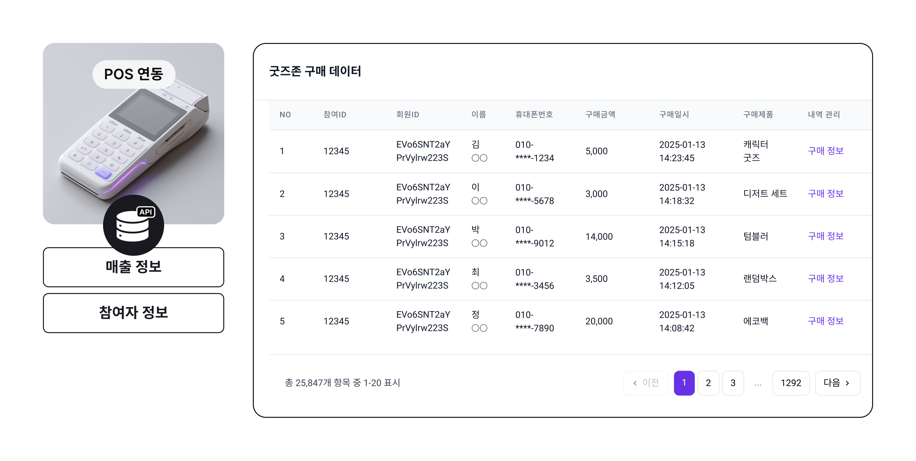Jump to last page 1292
The image size is (916, 461).
coord(790,383)
